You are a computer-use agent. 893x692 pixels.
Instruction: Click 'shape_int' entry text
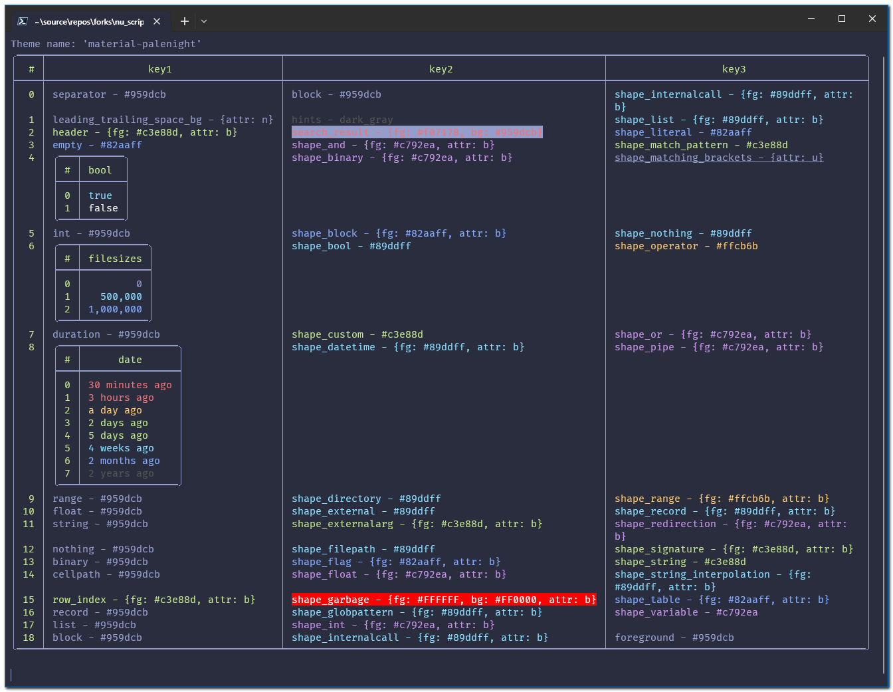tap(393, 625)
